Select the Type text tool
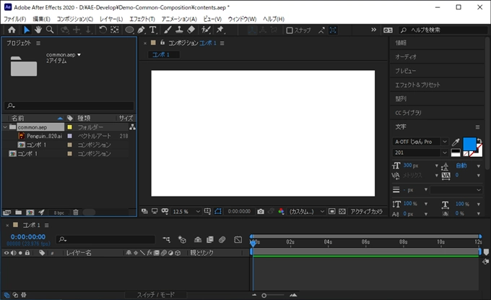Screen dimensions: 491x300 point(152,30)
